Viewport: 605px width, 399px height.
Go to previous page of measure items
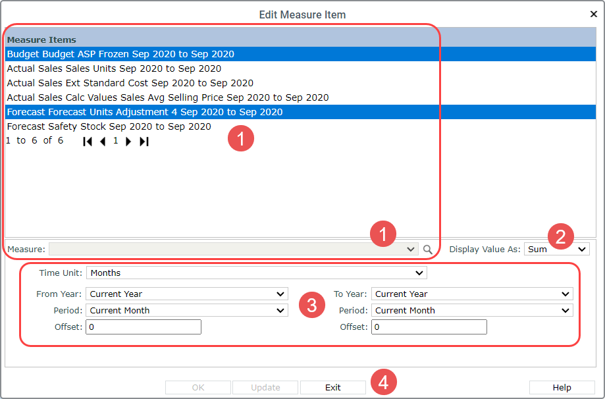[103, 142]
